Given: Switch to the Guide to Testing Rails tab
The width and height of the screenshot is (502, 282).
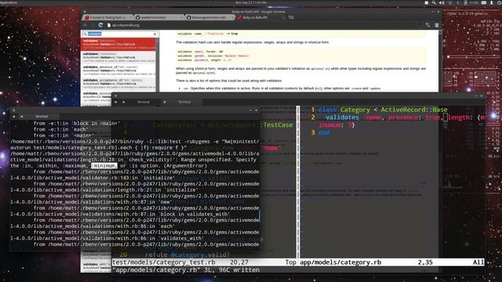Looking at the screenshot, I should (x=107, y=17).
